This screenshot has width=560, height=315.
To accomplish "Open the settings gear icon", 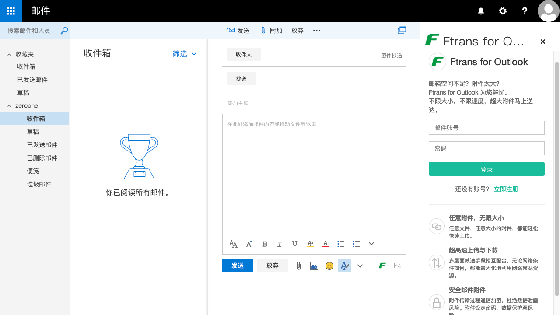I will click(x=503, y=11).
